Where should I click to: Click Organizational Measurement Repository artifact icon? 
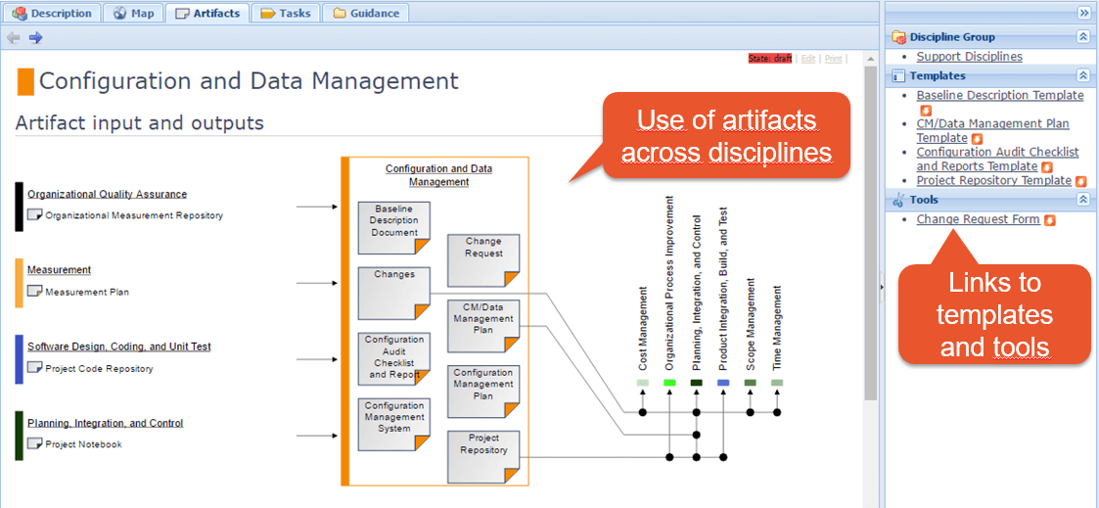pyautogui.click(x=34, y=214)
